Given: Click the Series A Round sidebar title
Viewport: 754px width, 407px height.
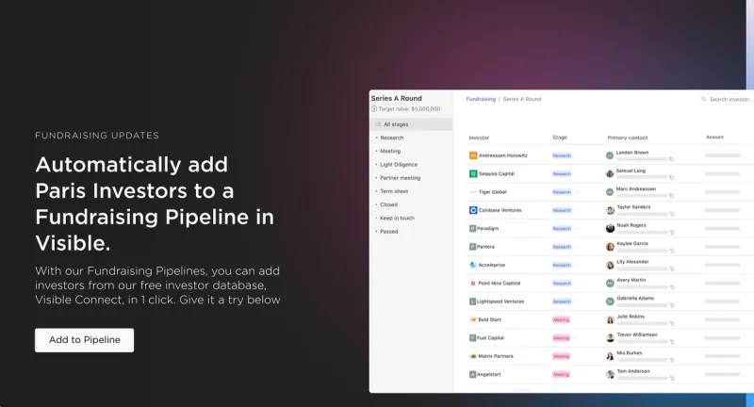Looking at the screenshot, I should pyautogui.click(x=396, y=99).
